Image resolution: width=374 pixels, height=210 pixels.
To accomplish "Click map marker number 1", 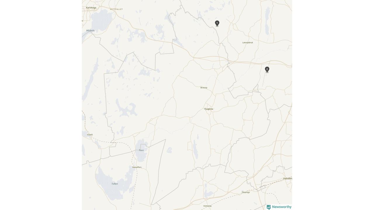I will (x=217, y=23).
